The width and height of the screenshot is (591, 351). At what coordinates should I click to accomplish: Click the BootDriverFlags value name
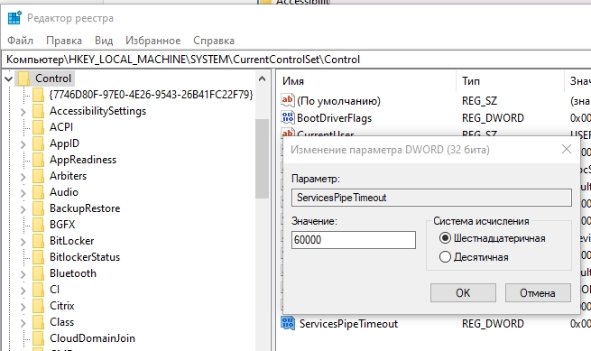335,118
